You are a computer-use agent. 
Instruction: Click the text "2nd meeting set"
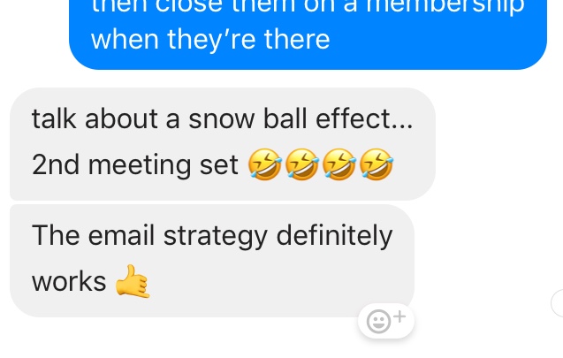pos(134,164)
